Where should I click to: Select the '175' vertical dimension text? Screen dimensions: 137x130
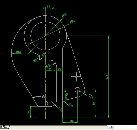tap(107, 77)
